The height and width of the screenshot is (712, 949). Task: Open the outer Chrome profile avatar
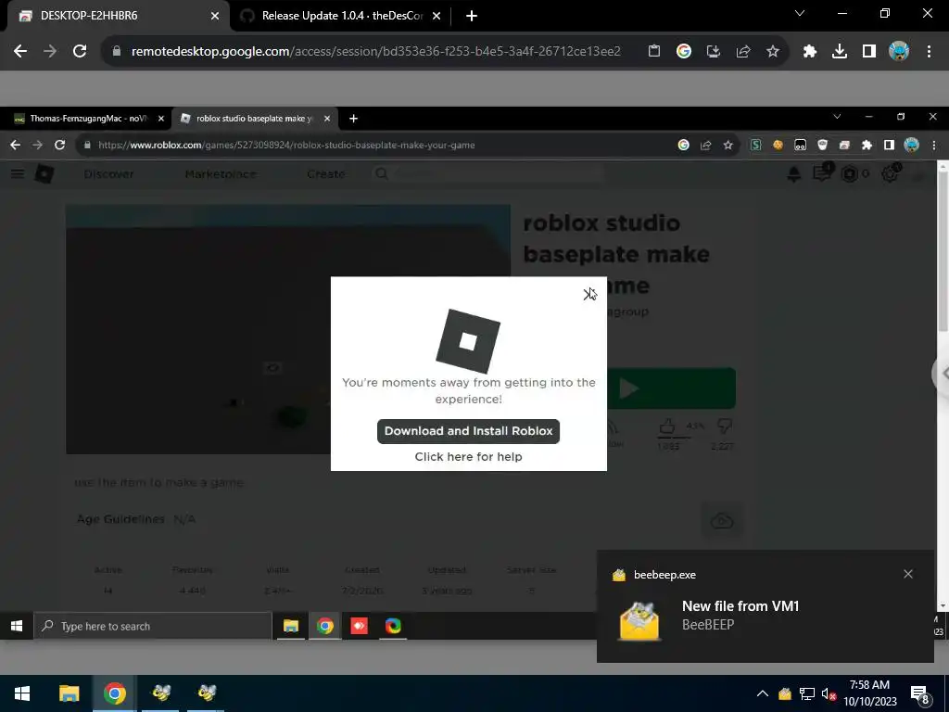pos(899,52)
